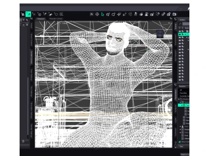The image size is (209, 156).
Task: Open the viewport options menu icon
Action: pyautogui.click(x=171, y=19)
